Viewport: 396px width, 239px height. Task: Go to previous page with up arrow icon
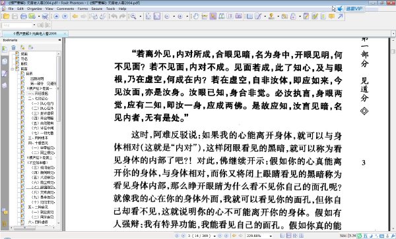[56, 16]
